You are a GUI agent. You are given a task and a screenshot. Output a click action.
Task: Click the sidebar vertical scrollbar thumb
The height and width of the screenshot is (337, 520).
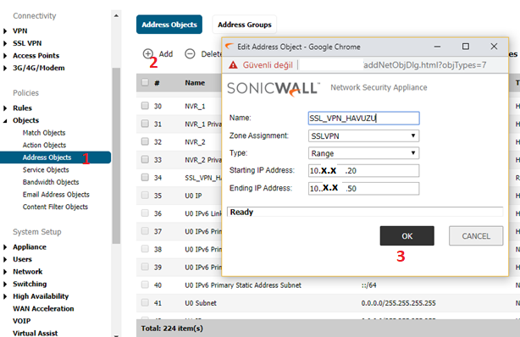[116, 156]
